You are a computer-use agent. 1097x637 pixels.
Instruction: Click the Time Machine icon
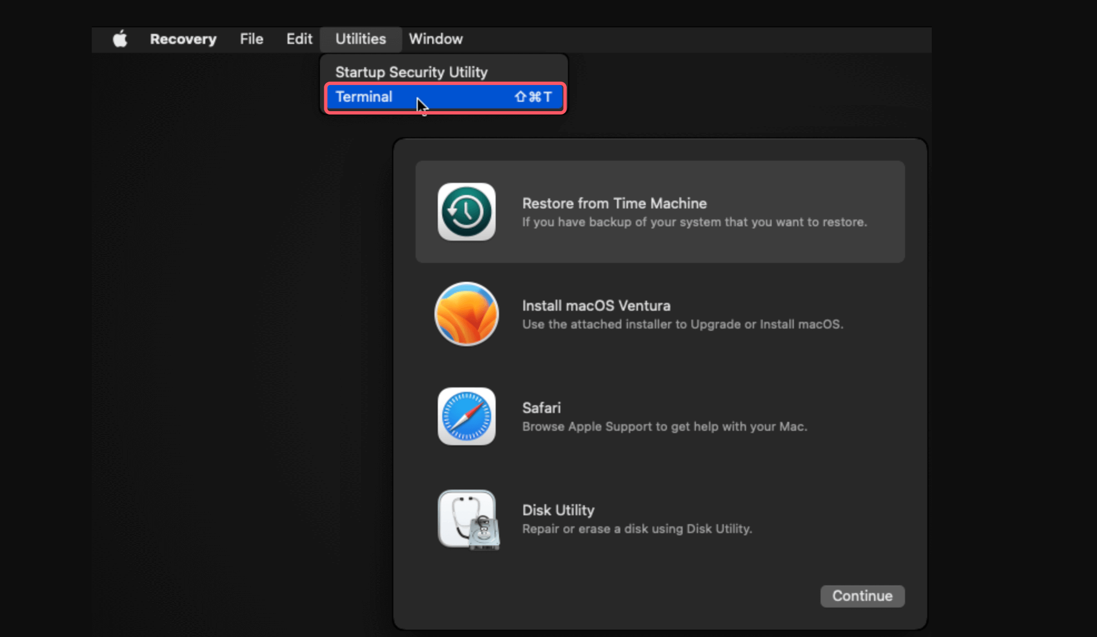466,212
